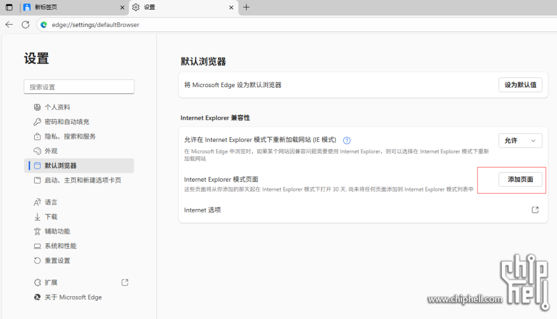Select 默认浏览器 in sidebar
Image resolution: width=557 pixels, height=319 pixels.
(x=79, y=165)
